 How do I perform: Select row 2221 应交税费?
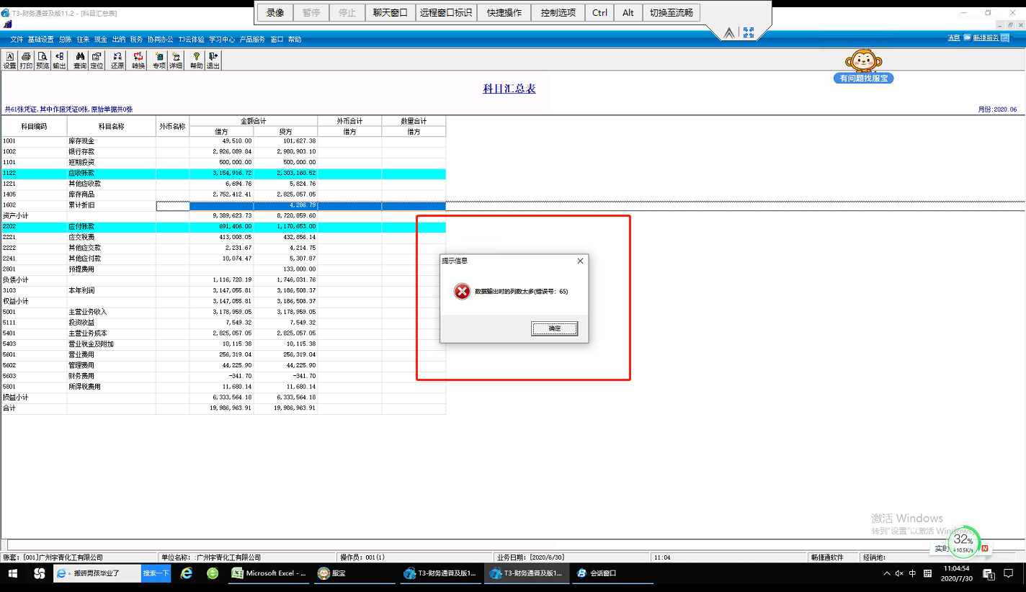[223, 237]
